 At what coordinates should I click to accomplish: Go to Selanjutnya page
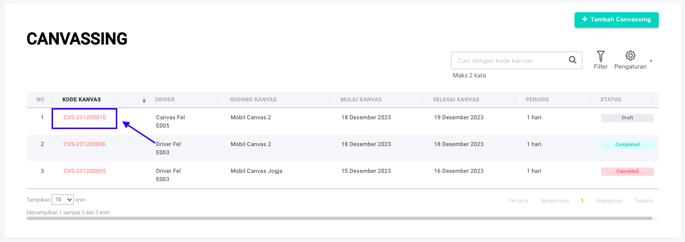609,201
